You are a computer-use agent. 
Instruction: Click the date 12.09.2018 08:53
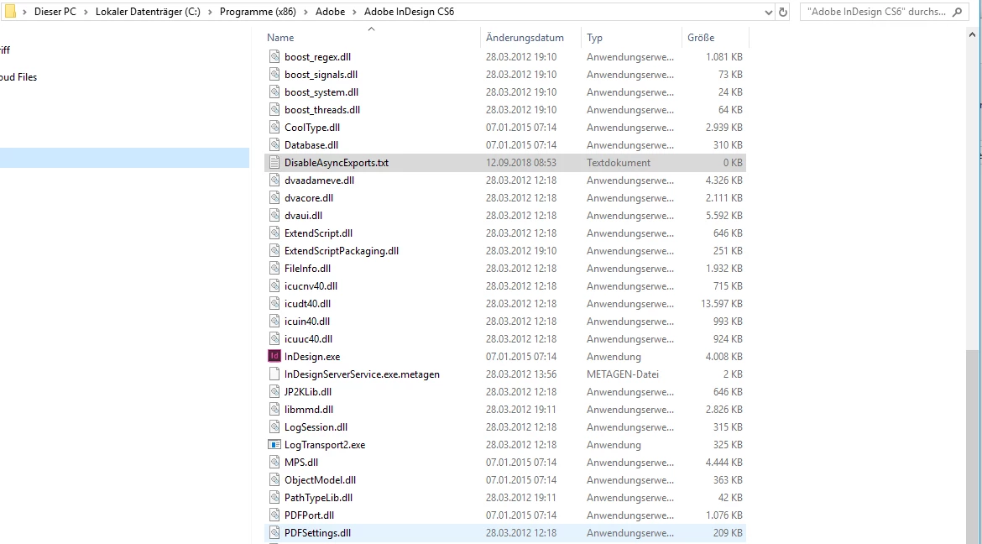521,162
